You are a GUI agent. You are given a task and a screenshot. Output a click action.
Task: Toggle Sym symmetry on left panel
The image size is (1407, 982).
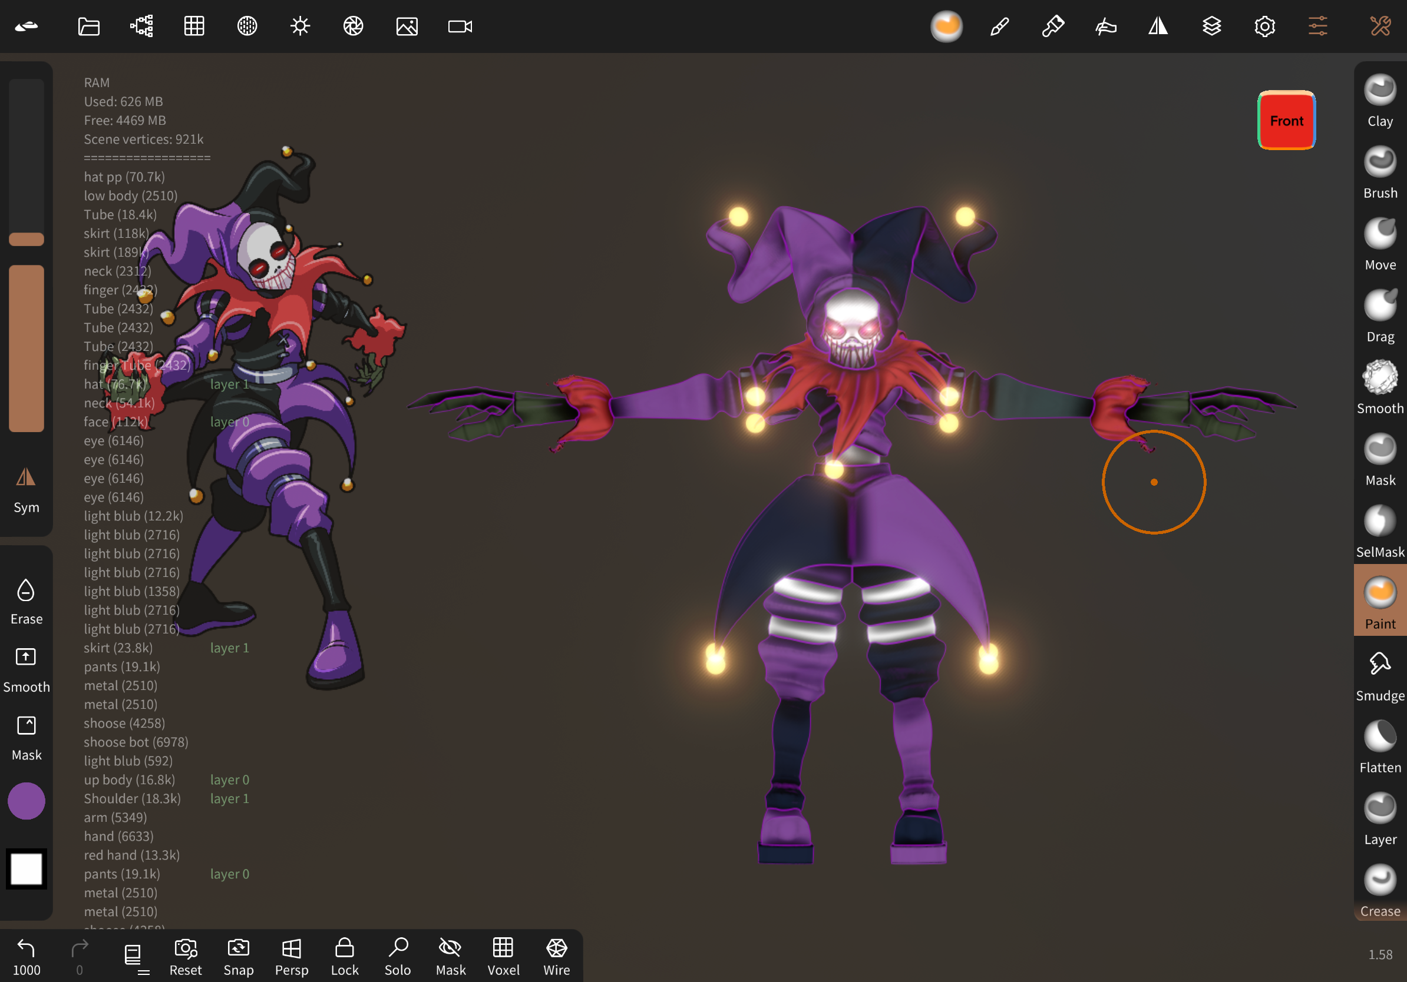point(27,490)
